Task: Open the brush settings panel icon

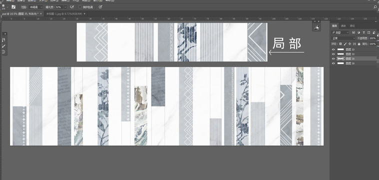Action: pyautogui.click(x=13, y=7)
